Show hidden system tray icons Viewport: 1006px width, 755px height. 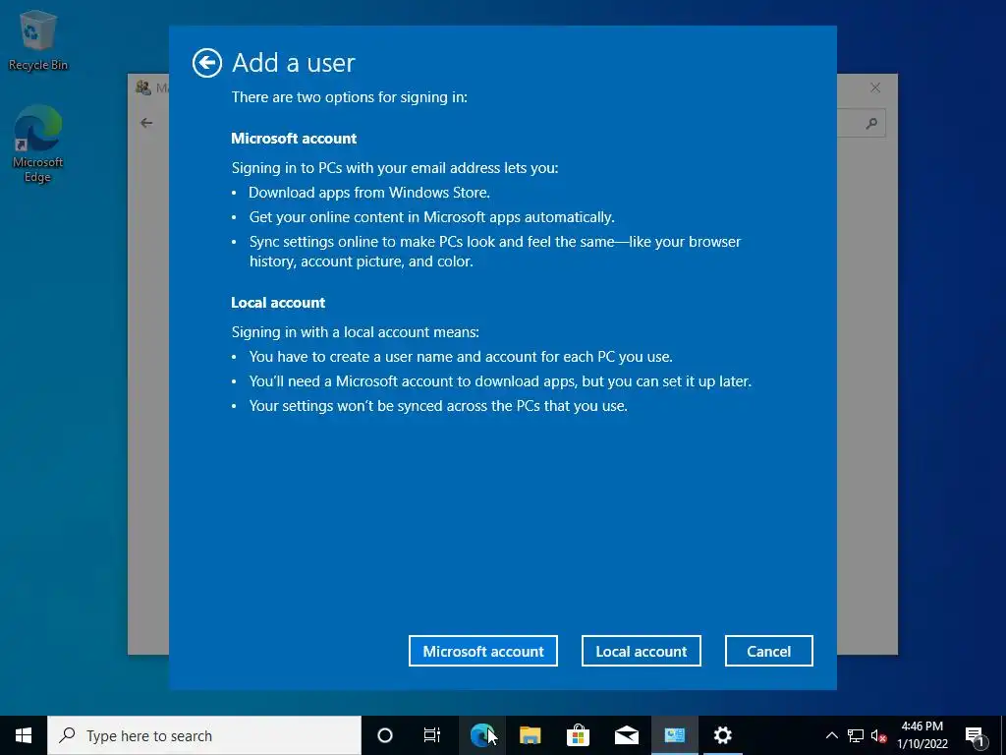831,735
